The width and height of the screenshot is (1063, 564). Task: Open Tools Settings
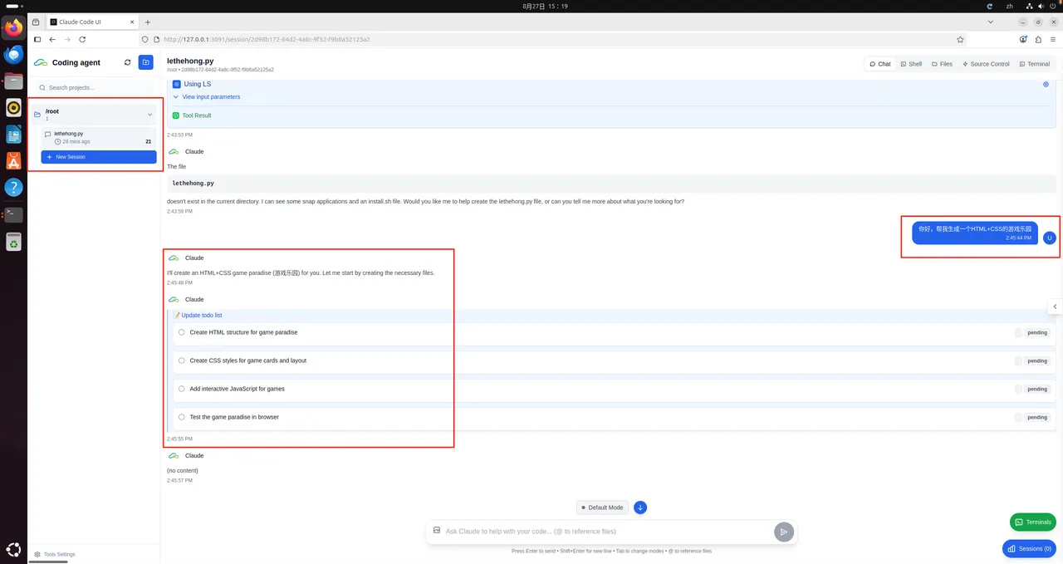(x=55, y=554)
